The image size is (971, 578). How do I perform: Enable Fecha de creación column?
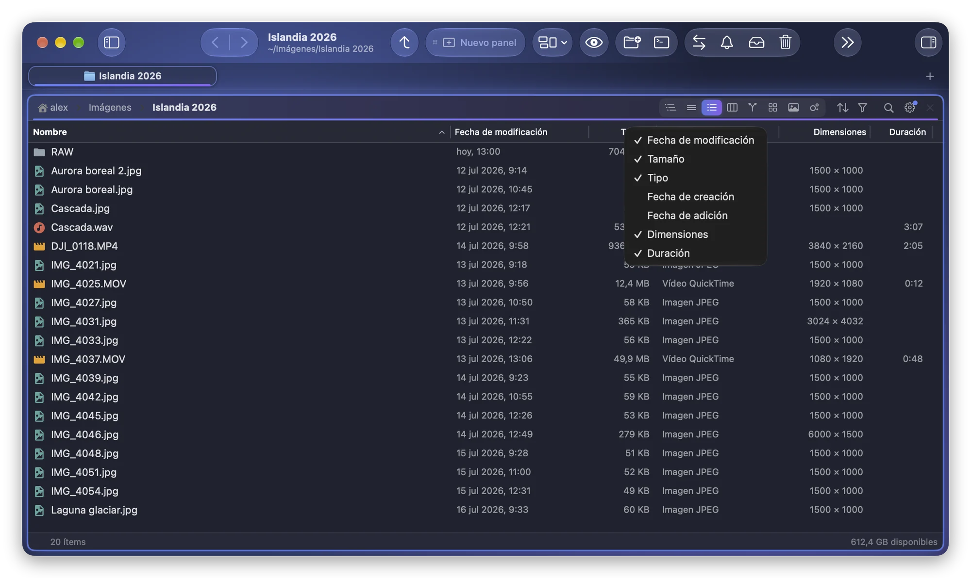tap(695, 197)
